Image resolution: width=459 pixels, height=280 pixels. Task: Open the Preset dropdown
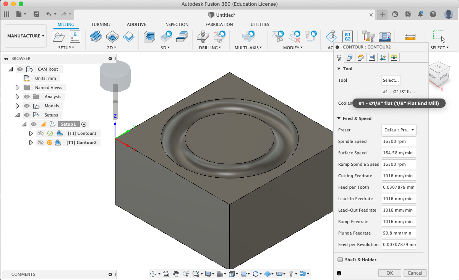[399, 130]
